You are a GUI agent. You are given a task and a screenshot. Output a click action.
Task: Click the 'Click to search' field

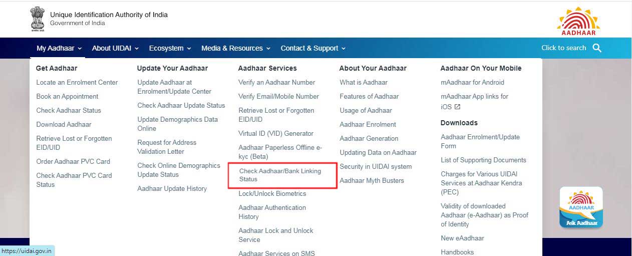[x=563, y=48]
